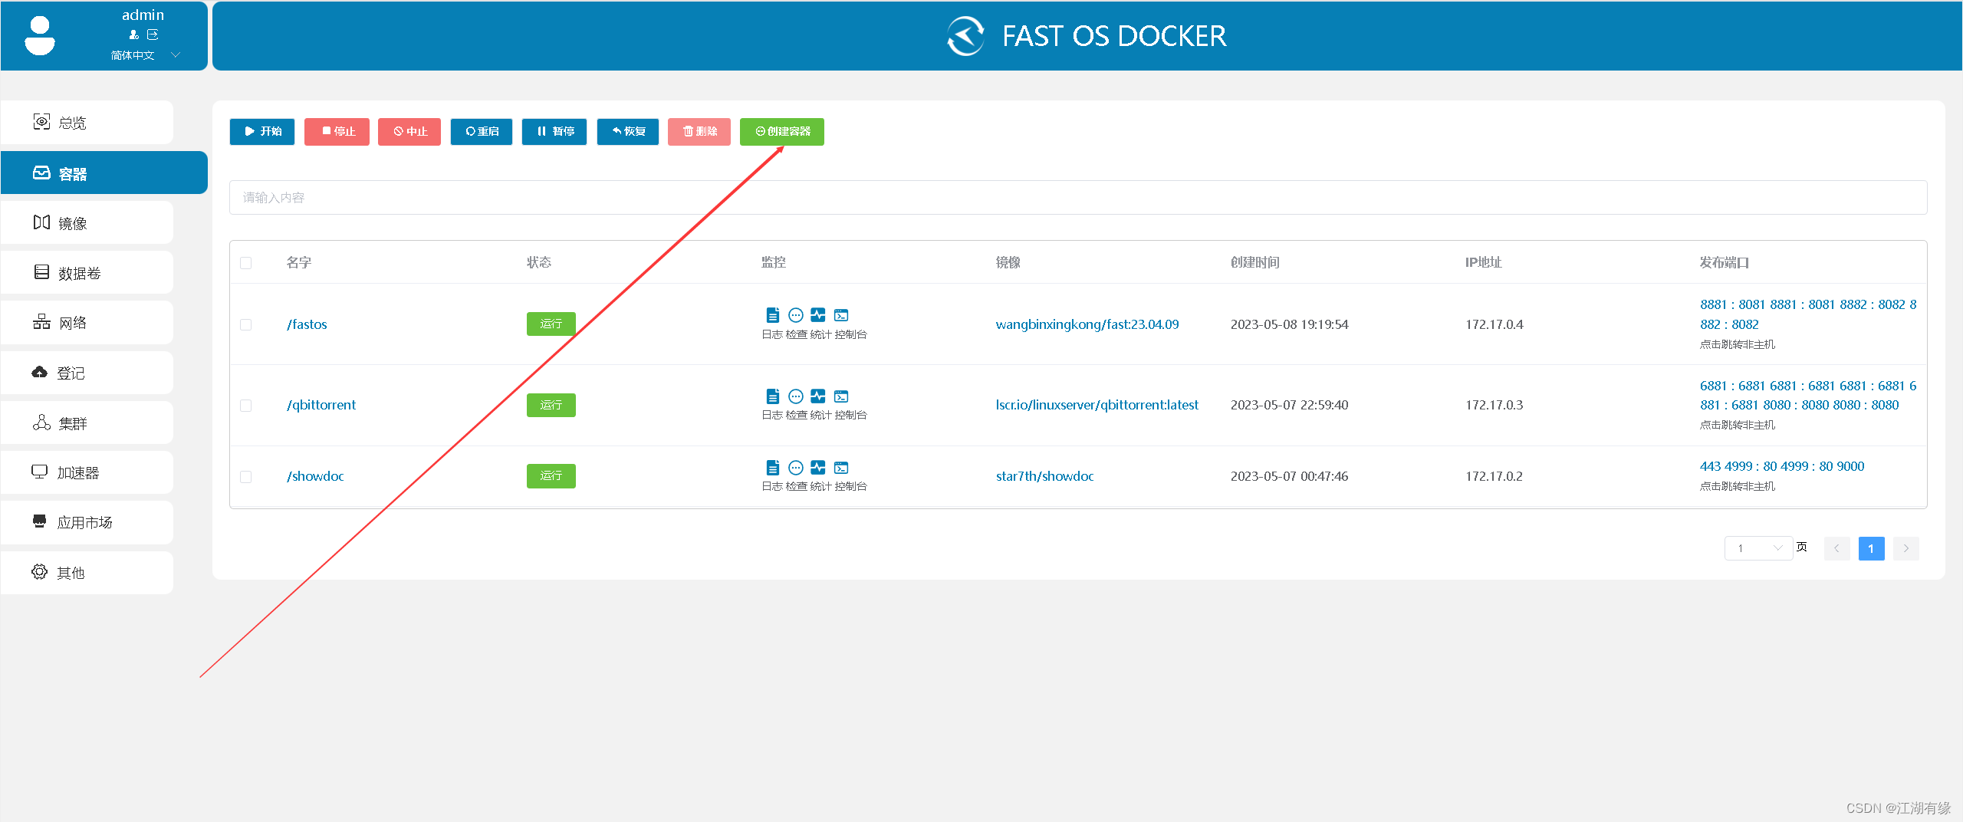Check the /showdoc row checkbox
Image resolution: width=1963 pixels, height=822 pixels.
[246, 477]
